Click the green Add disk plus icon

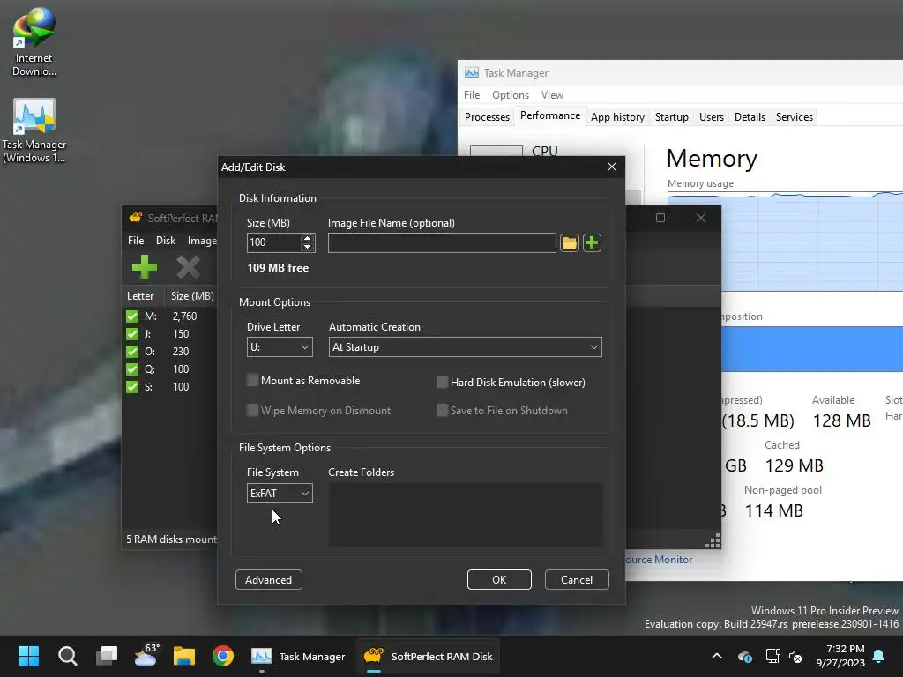144,267
